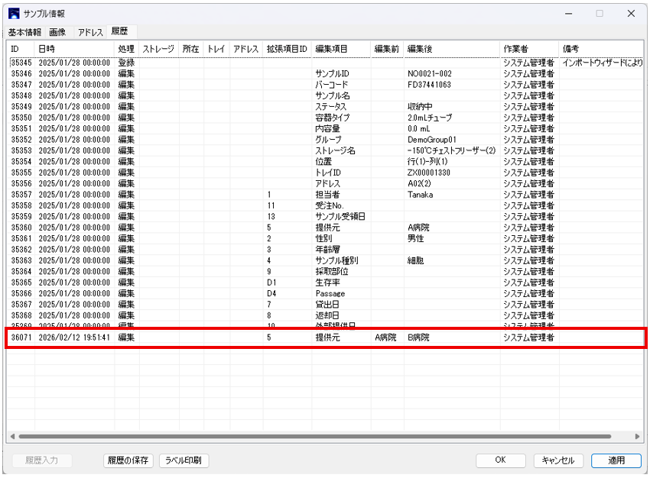The width and height of the screenshot is (650, 478).
Task: Confirm with the OK button
Action: [x=499, y=460]
